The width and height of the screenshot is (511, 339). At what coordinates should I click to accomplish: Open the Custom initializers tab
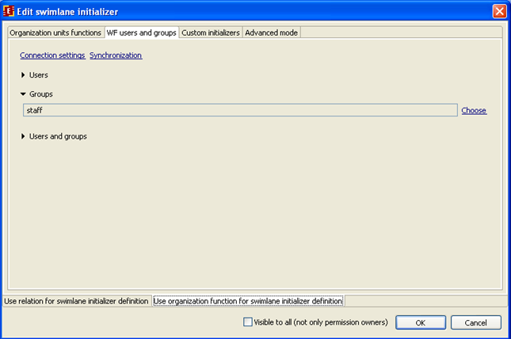[x=210, y=32]
